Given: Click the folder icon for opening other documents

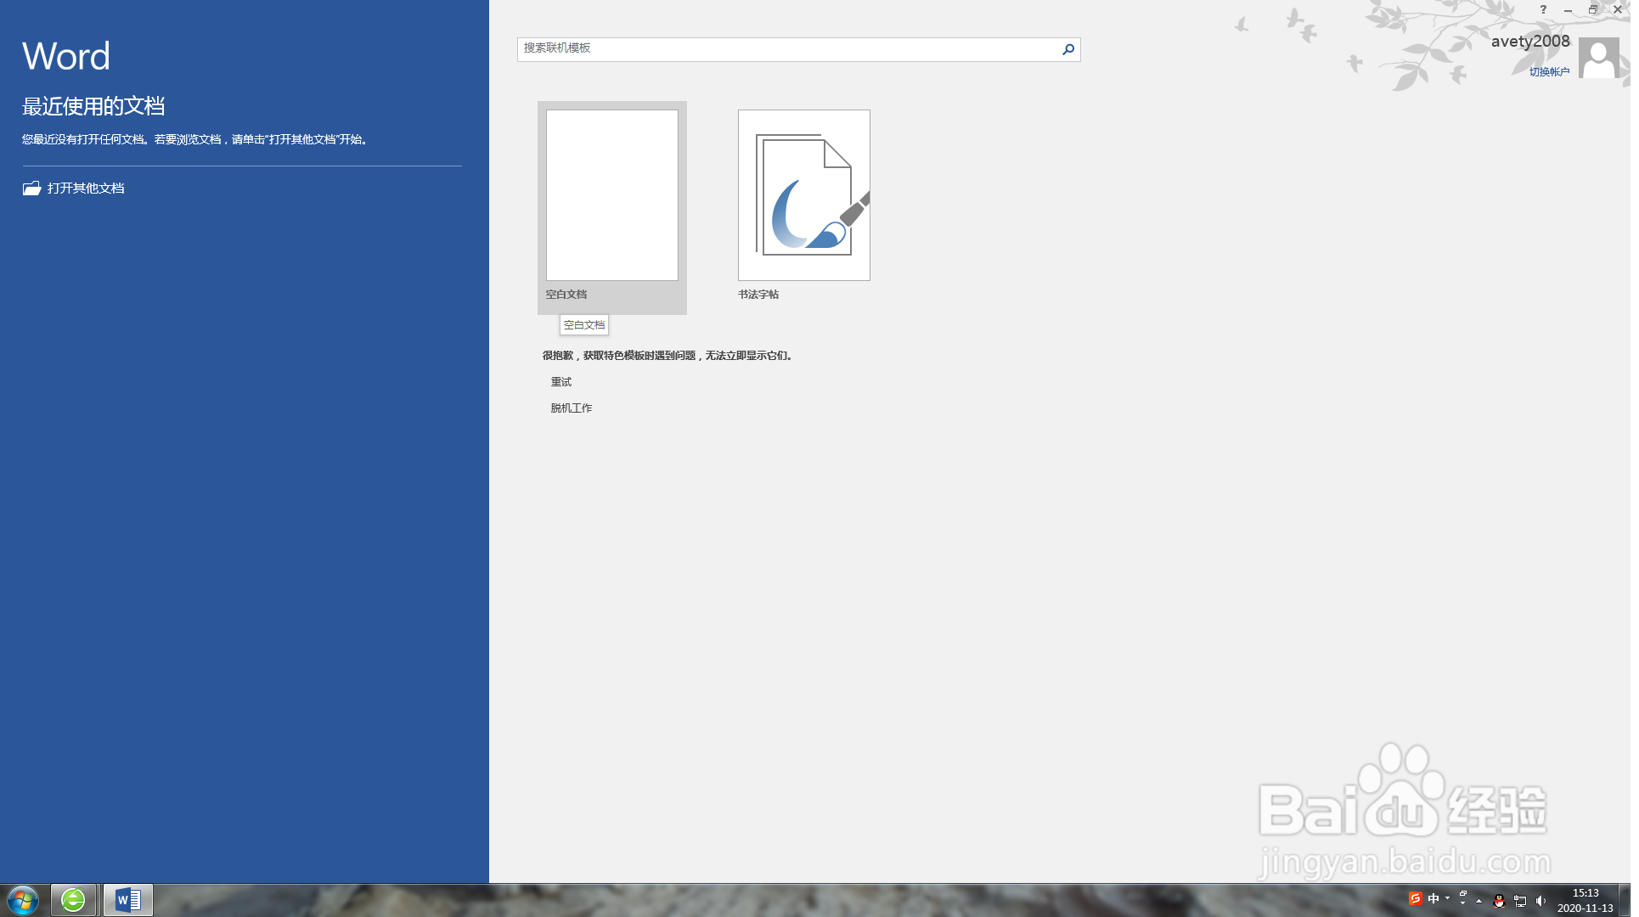Looking at the screenshot, I should tap(32, 188).
